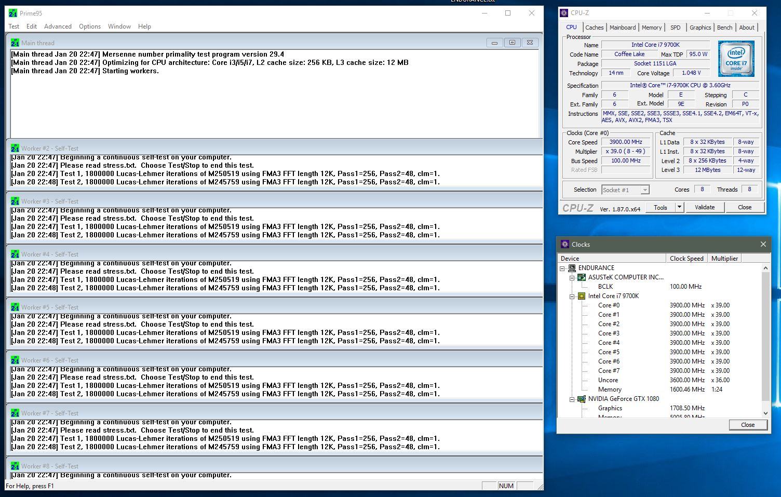Switch to the Graphics tab in CPU-Z
The width and height of the screenshot is (781, 497).
click(x=700, y=28)
